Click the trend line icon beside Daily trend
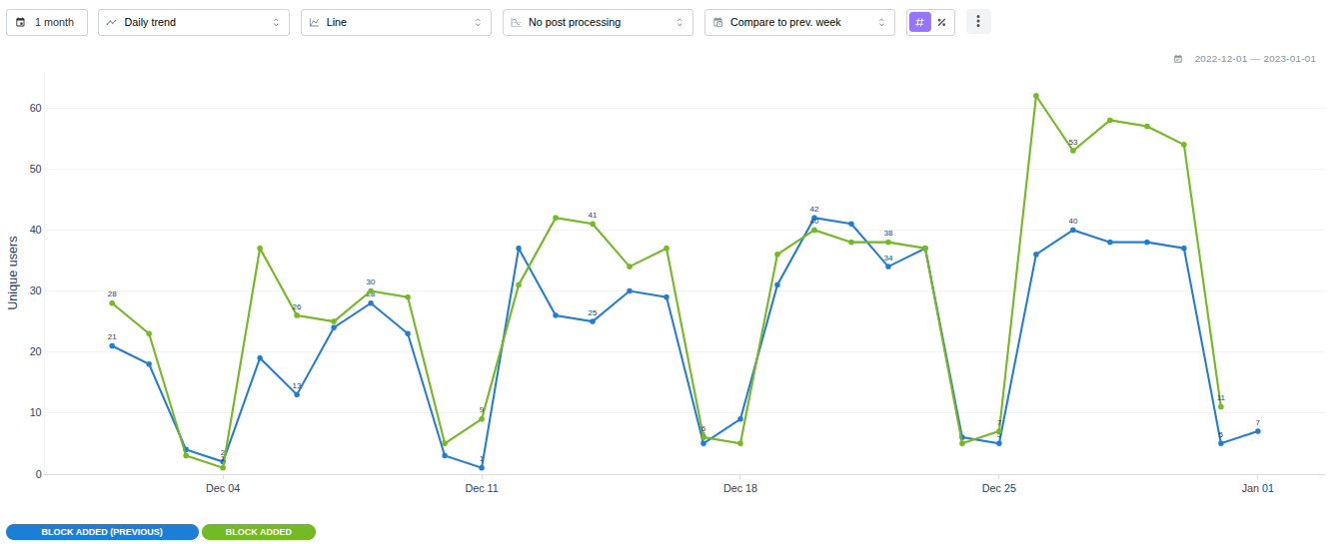Viewport: 1330px width, 544px height. [112, 22]
